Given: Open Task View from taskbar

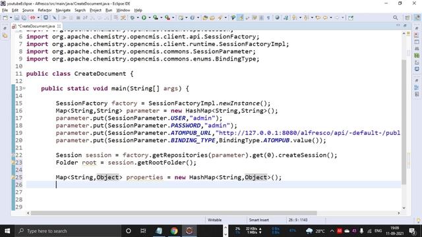Looking at the screenshot, I should click(x=143, y=231).
